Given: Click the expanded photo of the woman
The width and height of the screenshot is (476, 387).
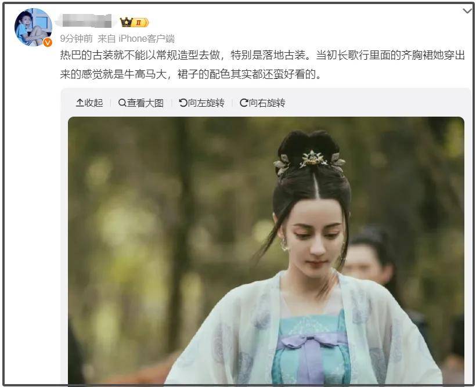Looking at the screenshot, I should [x=266, y=250].
